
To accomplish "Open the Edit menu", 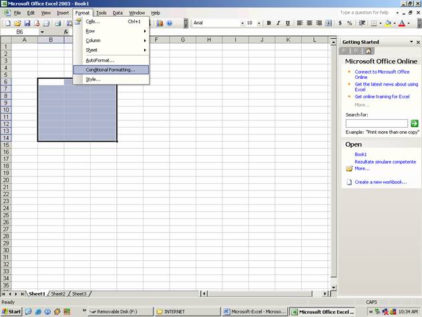I will (31, 13).
